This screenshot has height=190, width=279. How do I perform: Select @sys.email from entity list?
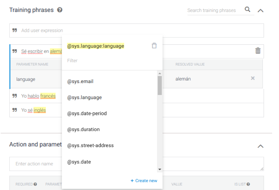coord(80,81)
